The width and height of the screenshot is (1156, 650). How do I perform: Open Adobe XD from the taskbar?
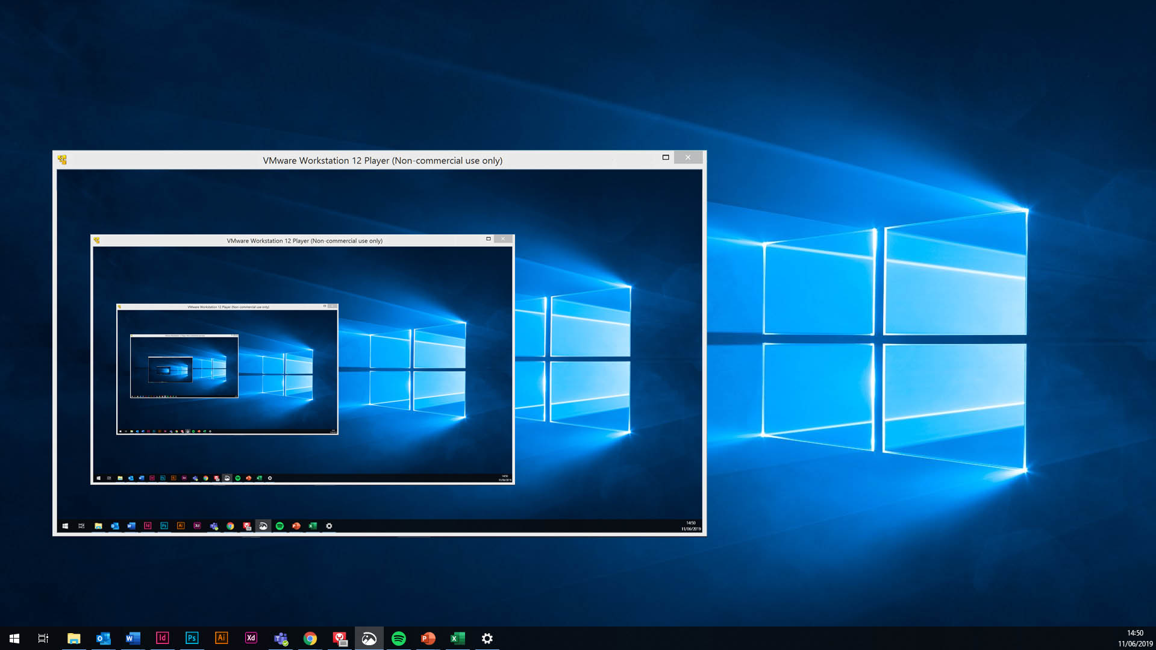pos(251,638)
